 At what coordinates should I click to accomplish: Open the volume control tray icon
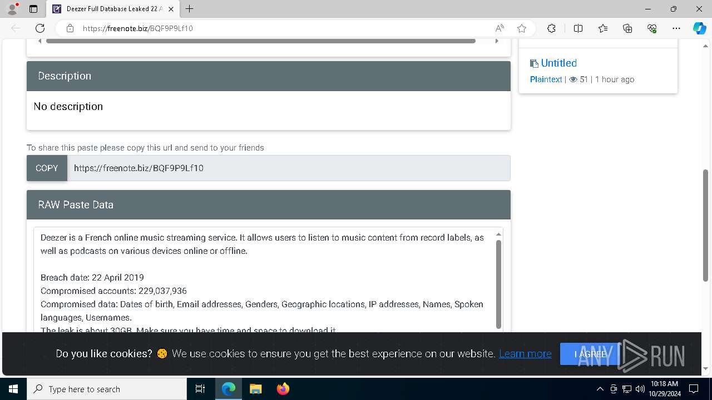(640, 389)
